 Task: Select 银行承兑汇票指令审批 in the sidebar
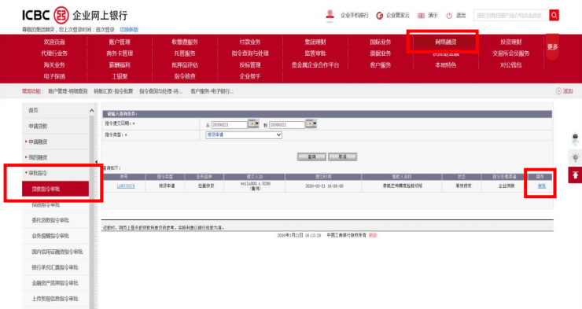point(55,267)
